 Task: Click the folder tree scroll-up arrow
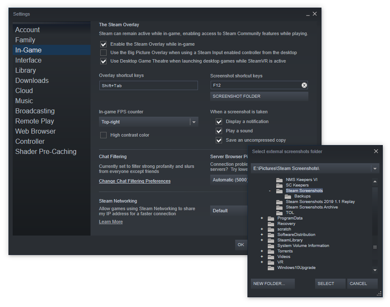(x=375, y=181)
